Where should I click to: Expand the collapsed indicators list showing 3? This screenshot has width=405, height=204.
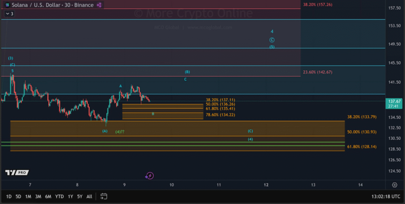[9, 14]
